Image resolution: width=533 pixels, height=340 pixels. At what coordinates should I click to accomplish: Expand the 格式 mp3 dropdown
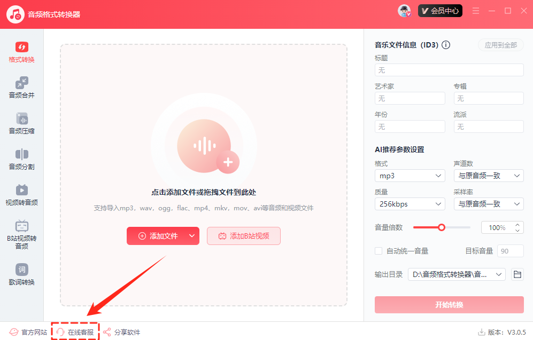click(410, 176)
